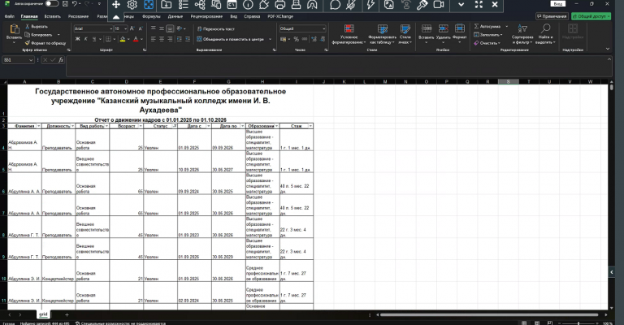Click the network tree icon in overlay toolbar

click(x=200, y=5)
